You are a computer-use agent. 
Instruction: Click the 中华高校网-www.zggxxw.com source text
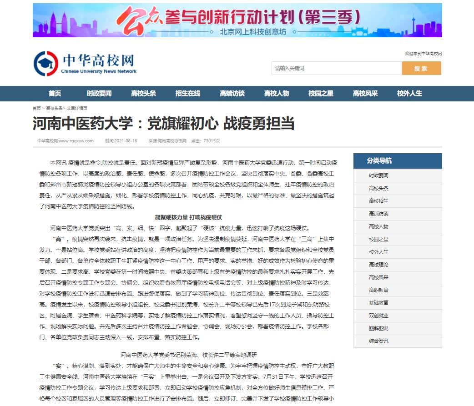coord(66,141)
